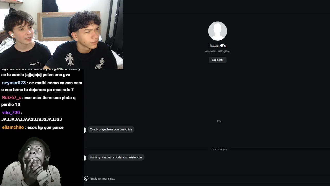The width and height of the screenshot is (330, 186).
Task: Click the 'ese man tiene una pinta' chat message
Action: point(39,101)
